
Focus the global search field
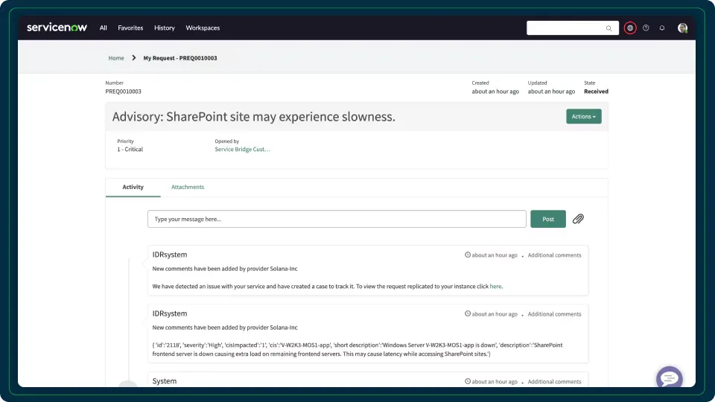point(572,28)
